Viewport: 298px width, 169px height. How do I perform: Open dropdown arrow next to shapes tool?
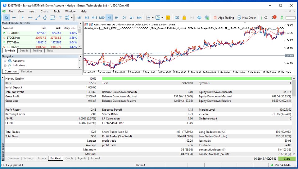tap(72, 18)
